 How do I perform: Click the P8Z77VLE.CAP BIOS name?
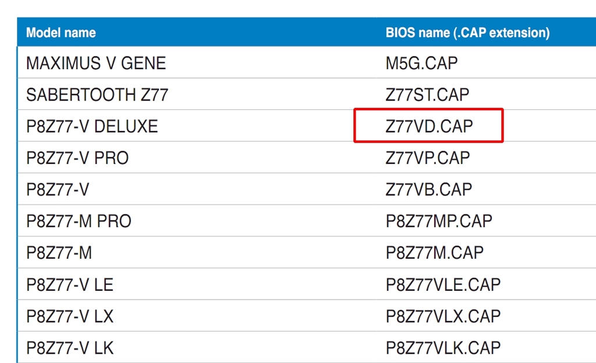[443, 284]
